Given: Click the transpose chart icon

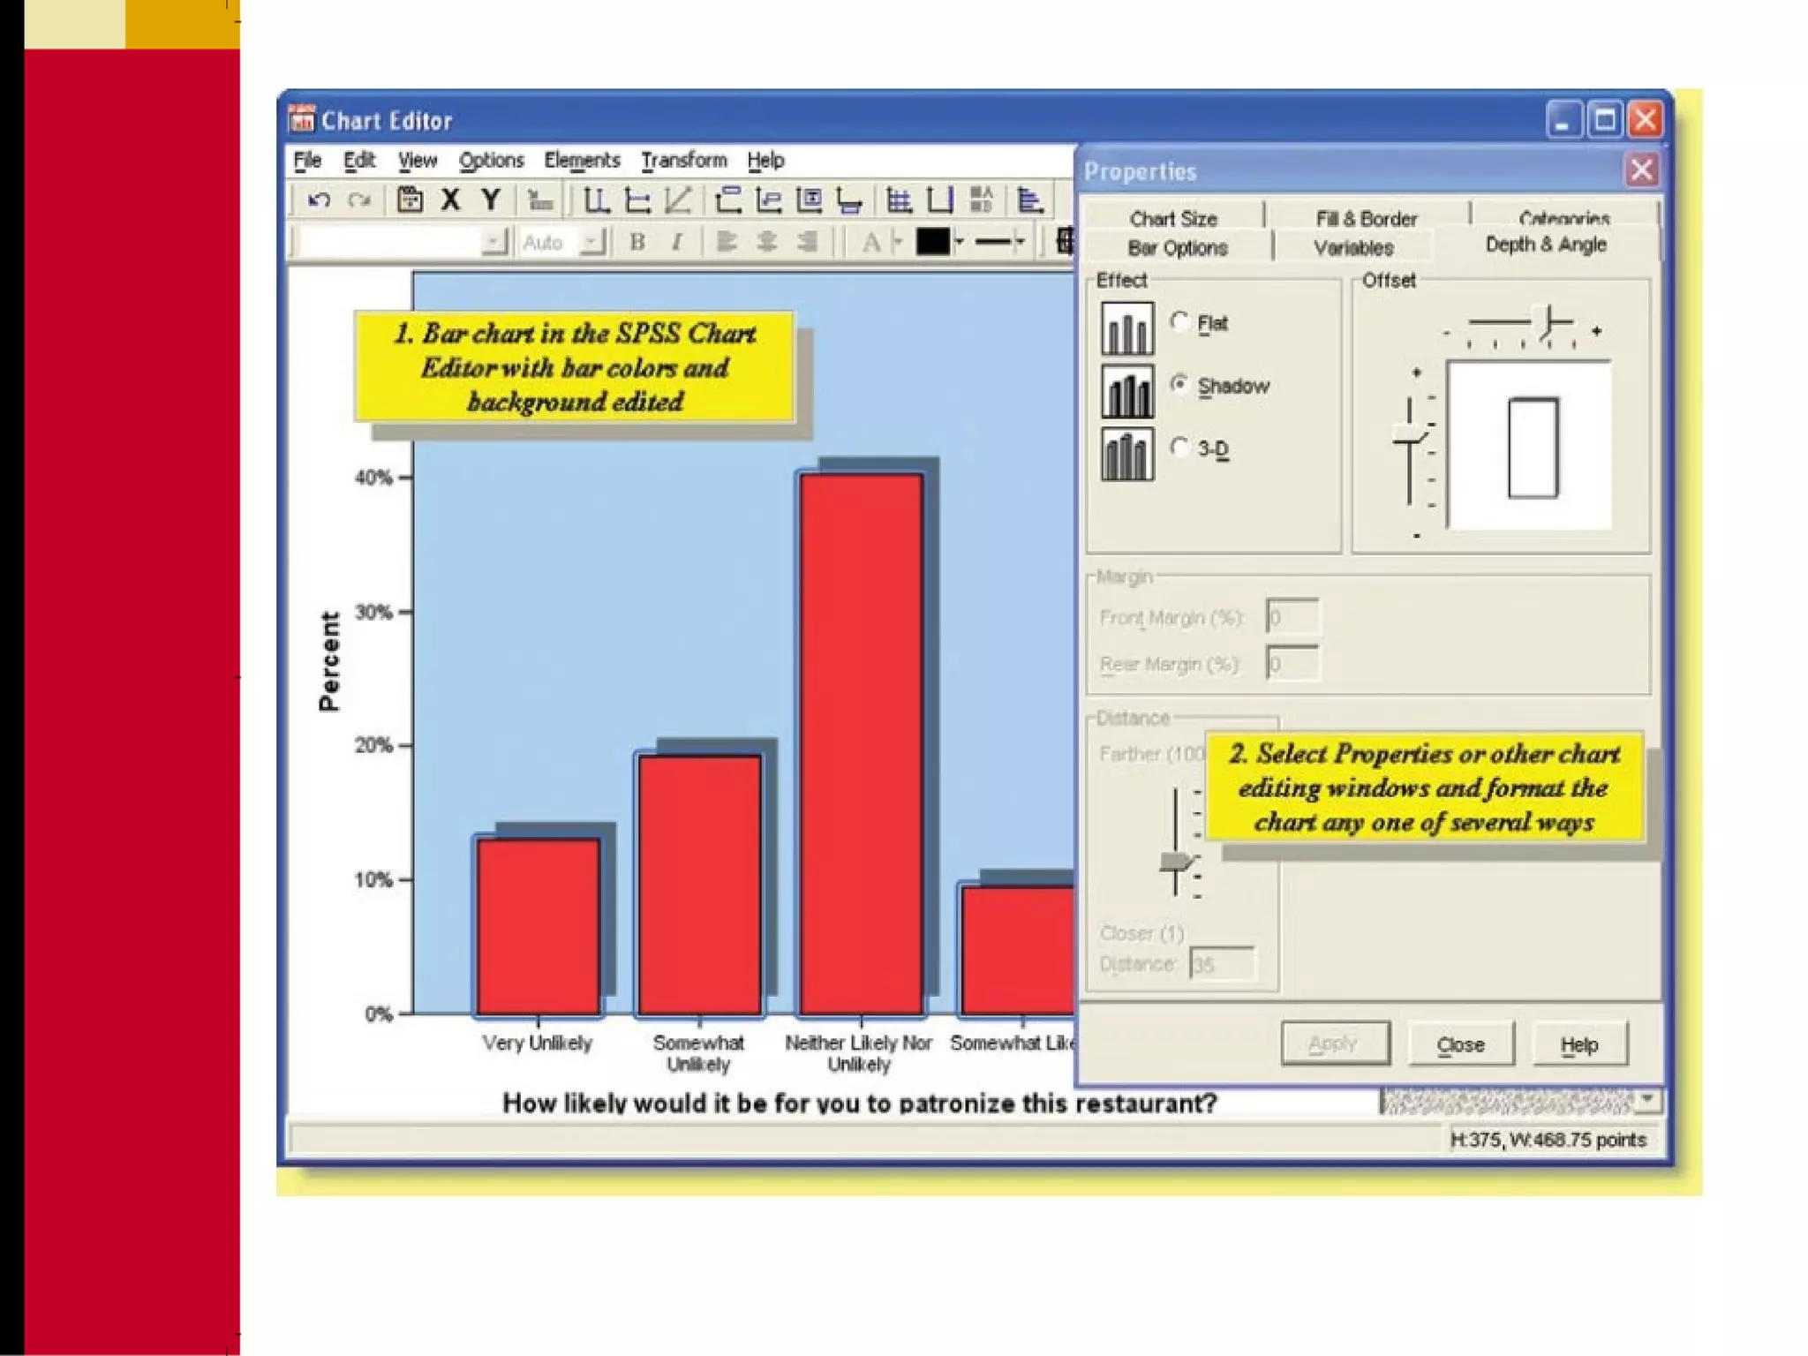Looking at the screenshot, I should coord(1029,200).
